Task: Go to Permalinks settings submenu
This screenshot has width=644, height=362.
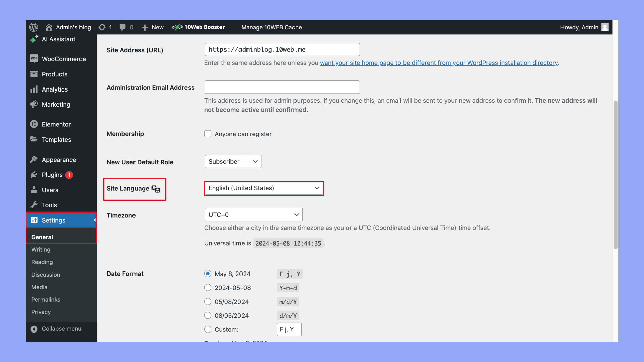Action: (x=46, y=300)
